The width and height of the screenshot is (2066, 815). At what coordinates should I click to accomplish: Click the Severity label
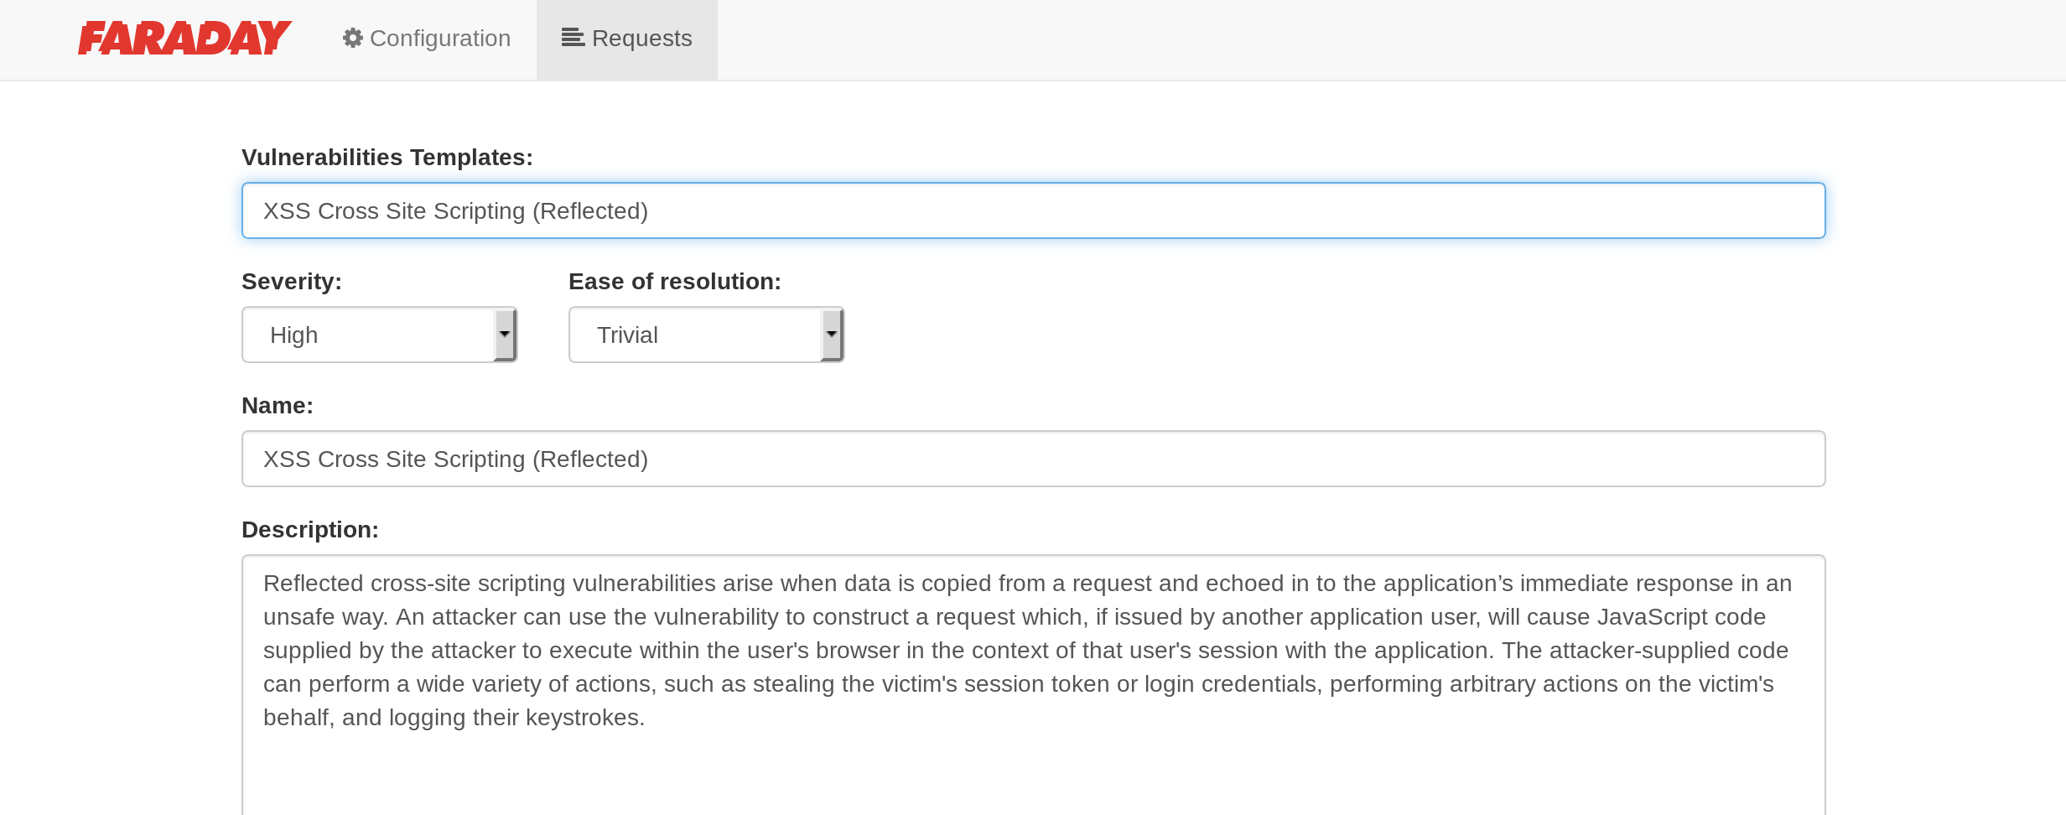click(292, 282)
